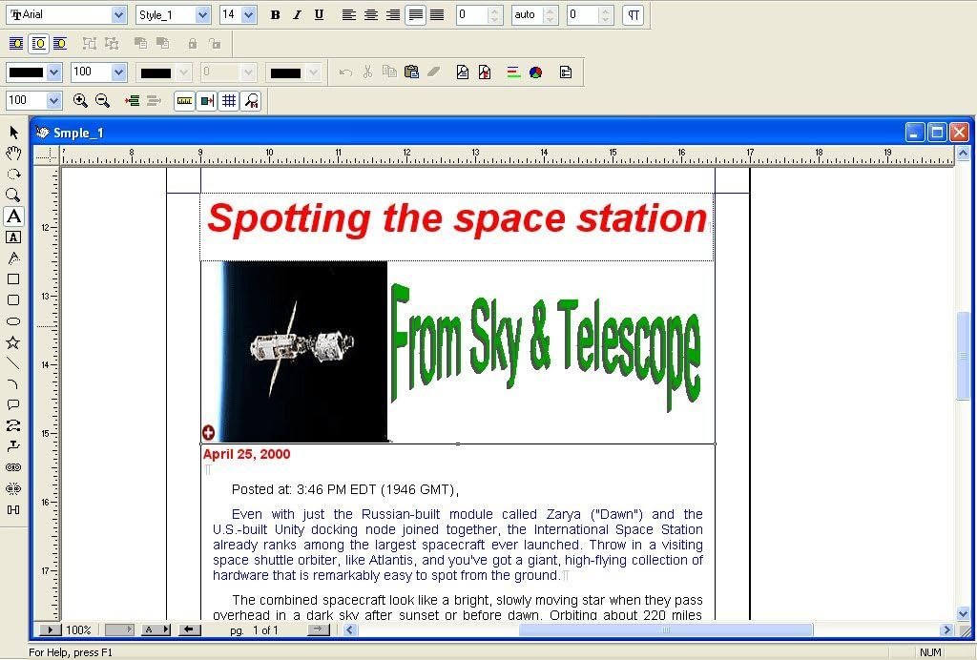977x660 pixels.
Task: Select the straight line tool
Action: point(13,363)
